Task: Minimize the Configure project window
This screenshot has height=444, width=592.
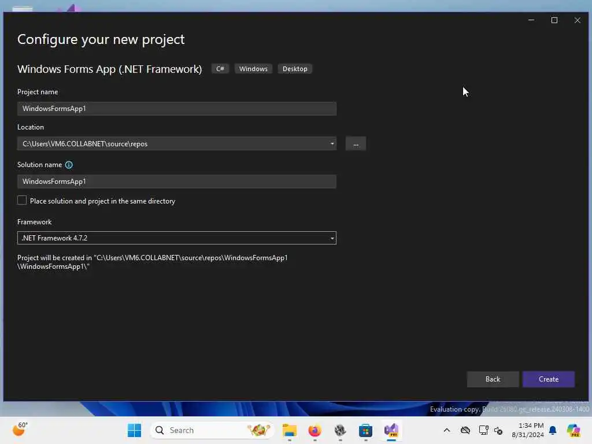Action: coord(531,20)
